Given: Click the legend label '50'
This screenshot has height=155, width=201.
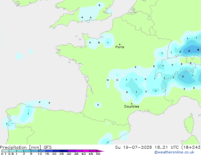Looking at the screenshot, I should 98,154.
